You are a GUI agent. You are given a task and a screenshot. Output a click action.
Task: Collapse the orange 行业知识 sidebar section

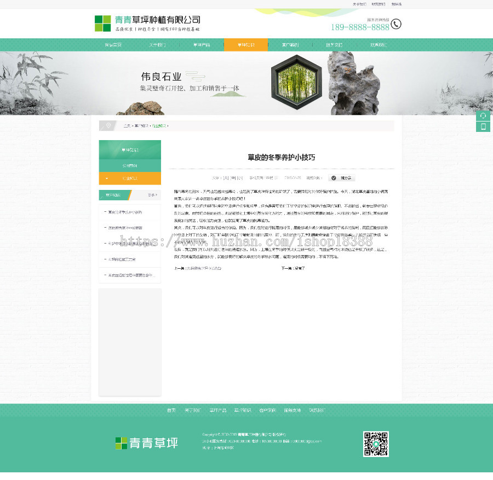pos(107,178)
